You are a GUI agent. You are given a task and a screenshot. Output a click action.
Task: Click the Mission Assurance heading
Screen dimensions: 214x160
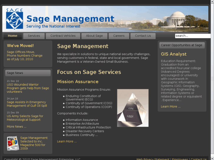(78, 82)
